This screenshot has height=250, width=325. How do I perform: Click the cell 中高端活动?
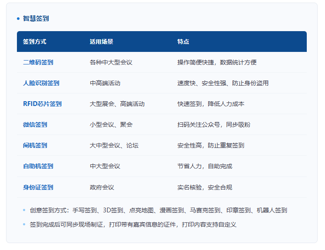tap(105, 83)
